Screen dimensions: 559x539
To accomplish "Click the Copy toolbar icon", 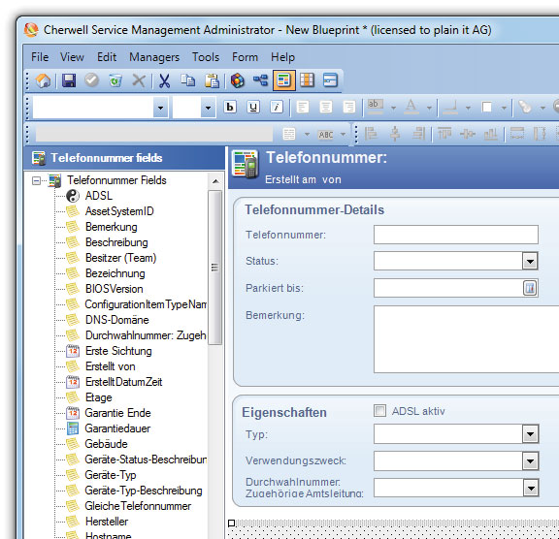I will (187, 80).
